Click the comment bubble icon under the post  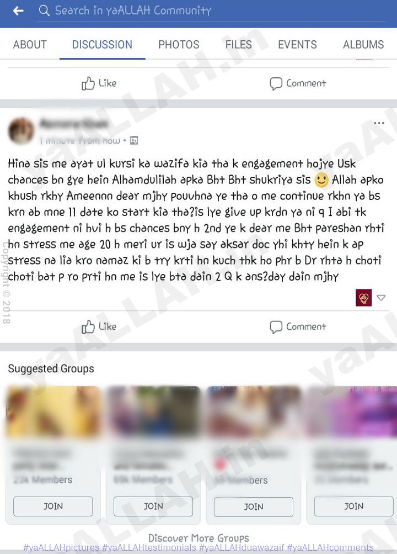pyautogui.click(x=276, y=327)
